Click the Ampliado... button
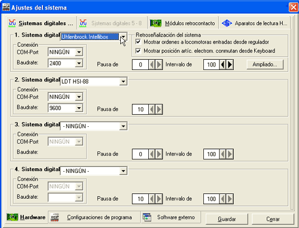 [265, 65]
